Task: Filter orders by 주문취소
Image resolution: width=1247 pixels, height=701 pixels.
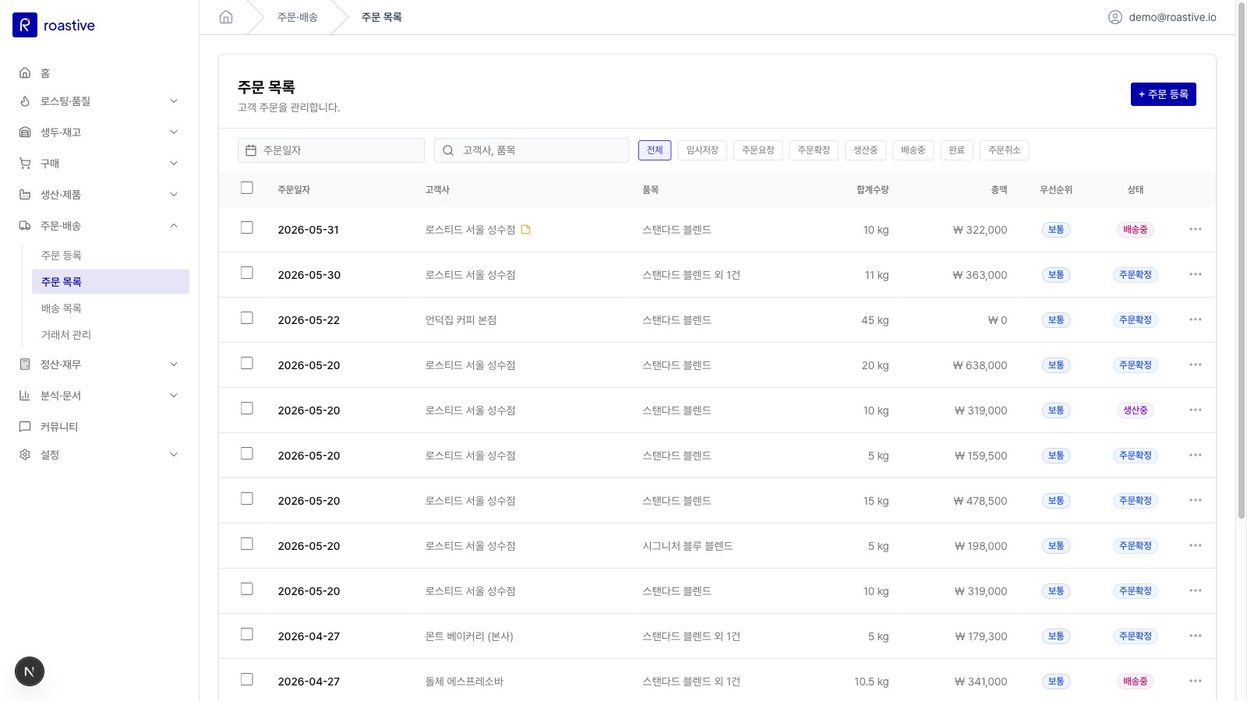Action: coord(1004,150)
